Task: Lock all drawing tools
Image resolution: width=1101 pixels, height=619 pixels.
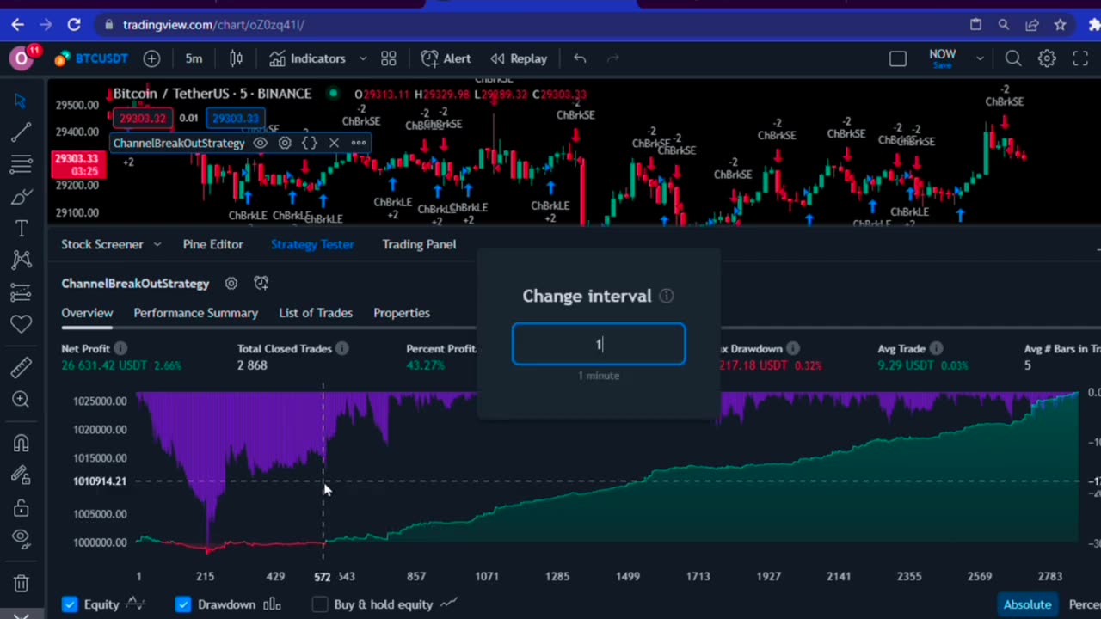Action: [22, 507]
